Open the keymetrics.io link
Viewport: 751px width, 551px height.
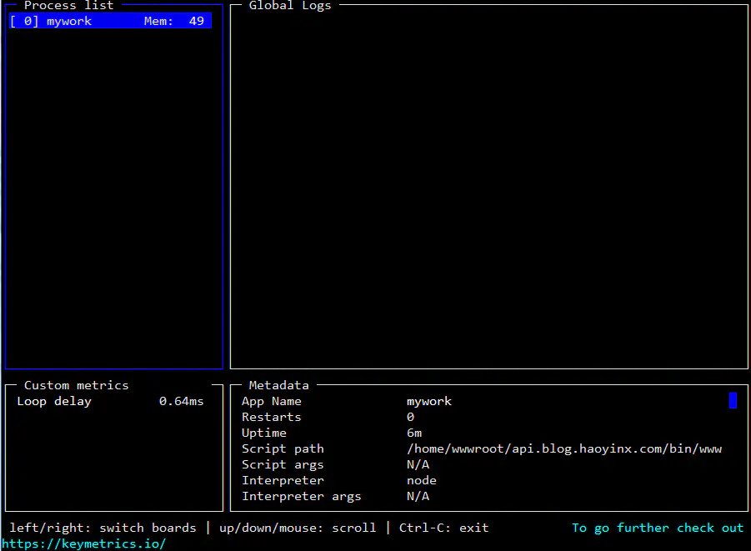click(x=84, y=543)
